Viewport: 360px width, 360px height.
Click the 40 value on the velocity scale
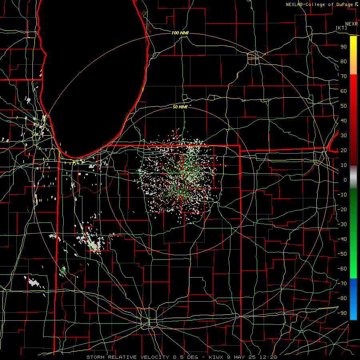(x=344, y=120)
